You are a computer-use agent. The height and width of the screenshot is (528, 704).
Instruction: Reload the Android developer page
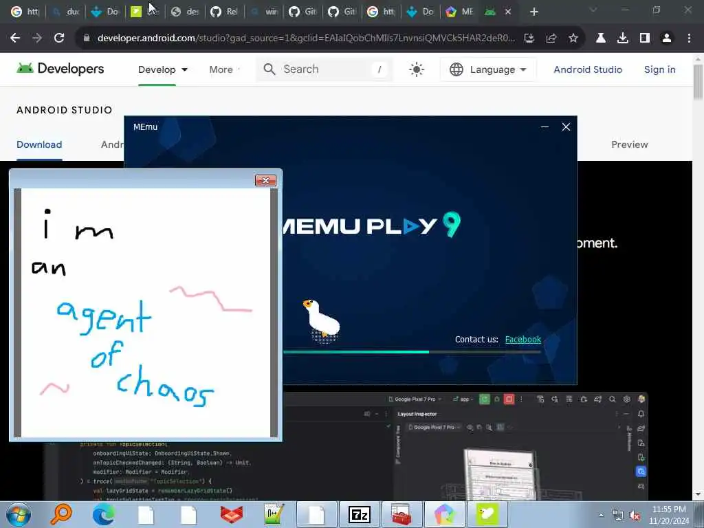59,38
